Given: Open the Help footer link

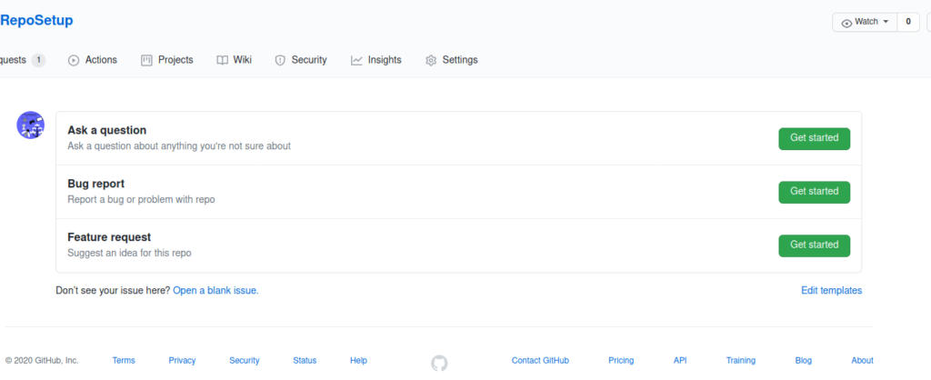Looking at the screenshot, I should pos(358,360).
